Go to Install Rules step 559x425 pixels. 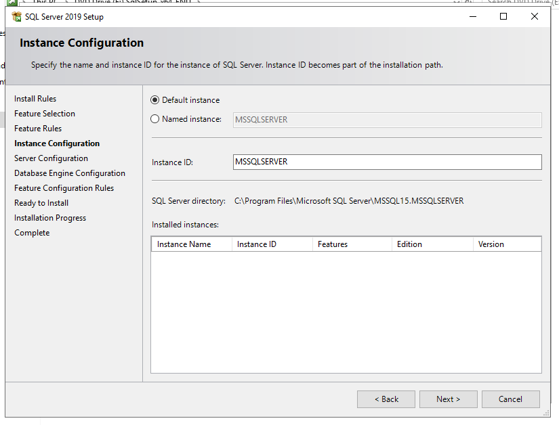35,99
